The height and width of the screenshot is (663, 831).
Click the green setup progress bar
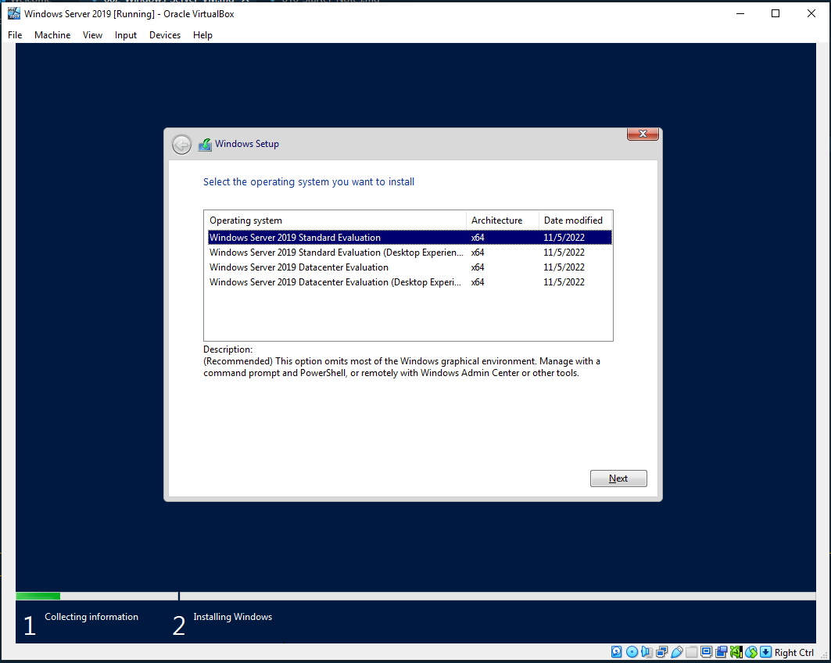pos(38,597)
